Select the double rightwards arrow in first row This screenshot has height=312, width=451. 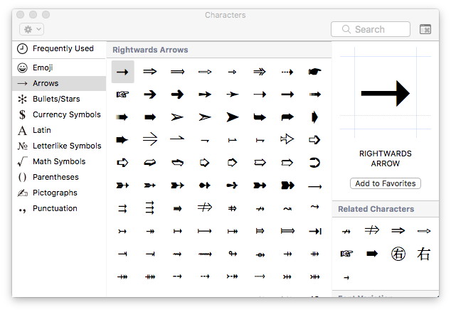click(150, 72)
